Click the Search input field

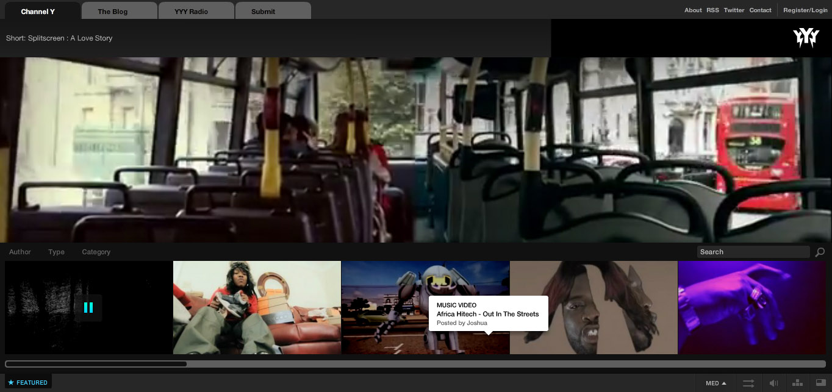point(753,252)
